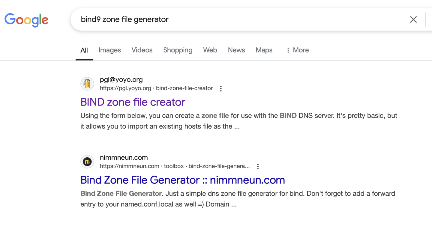Click the pgl@yoyo.org beer mug favicon

(x=87, y=84)
